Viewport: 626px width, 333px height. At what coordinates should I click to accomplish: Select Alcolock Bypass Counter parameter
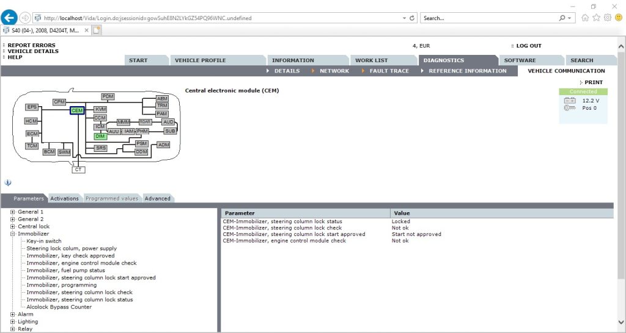coord(59,307)
